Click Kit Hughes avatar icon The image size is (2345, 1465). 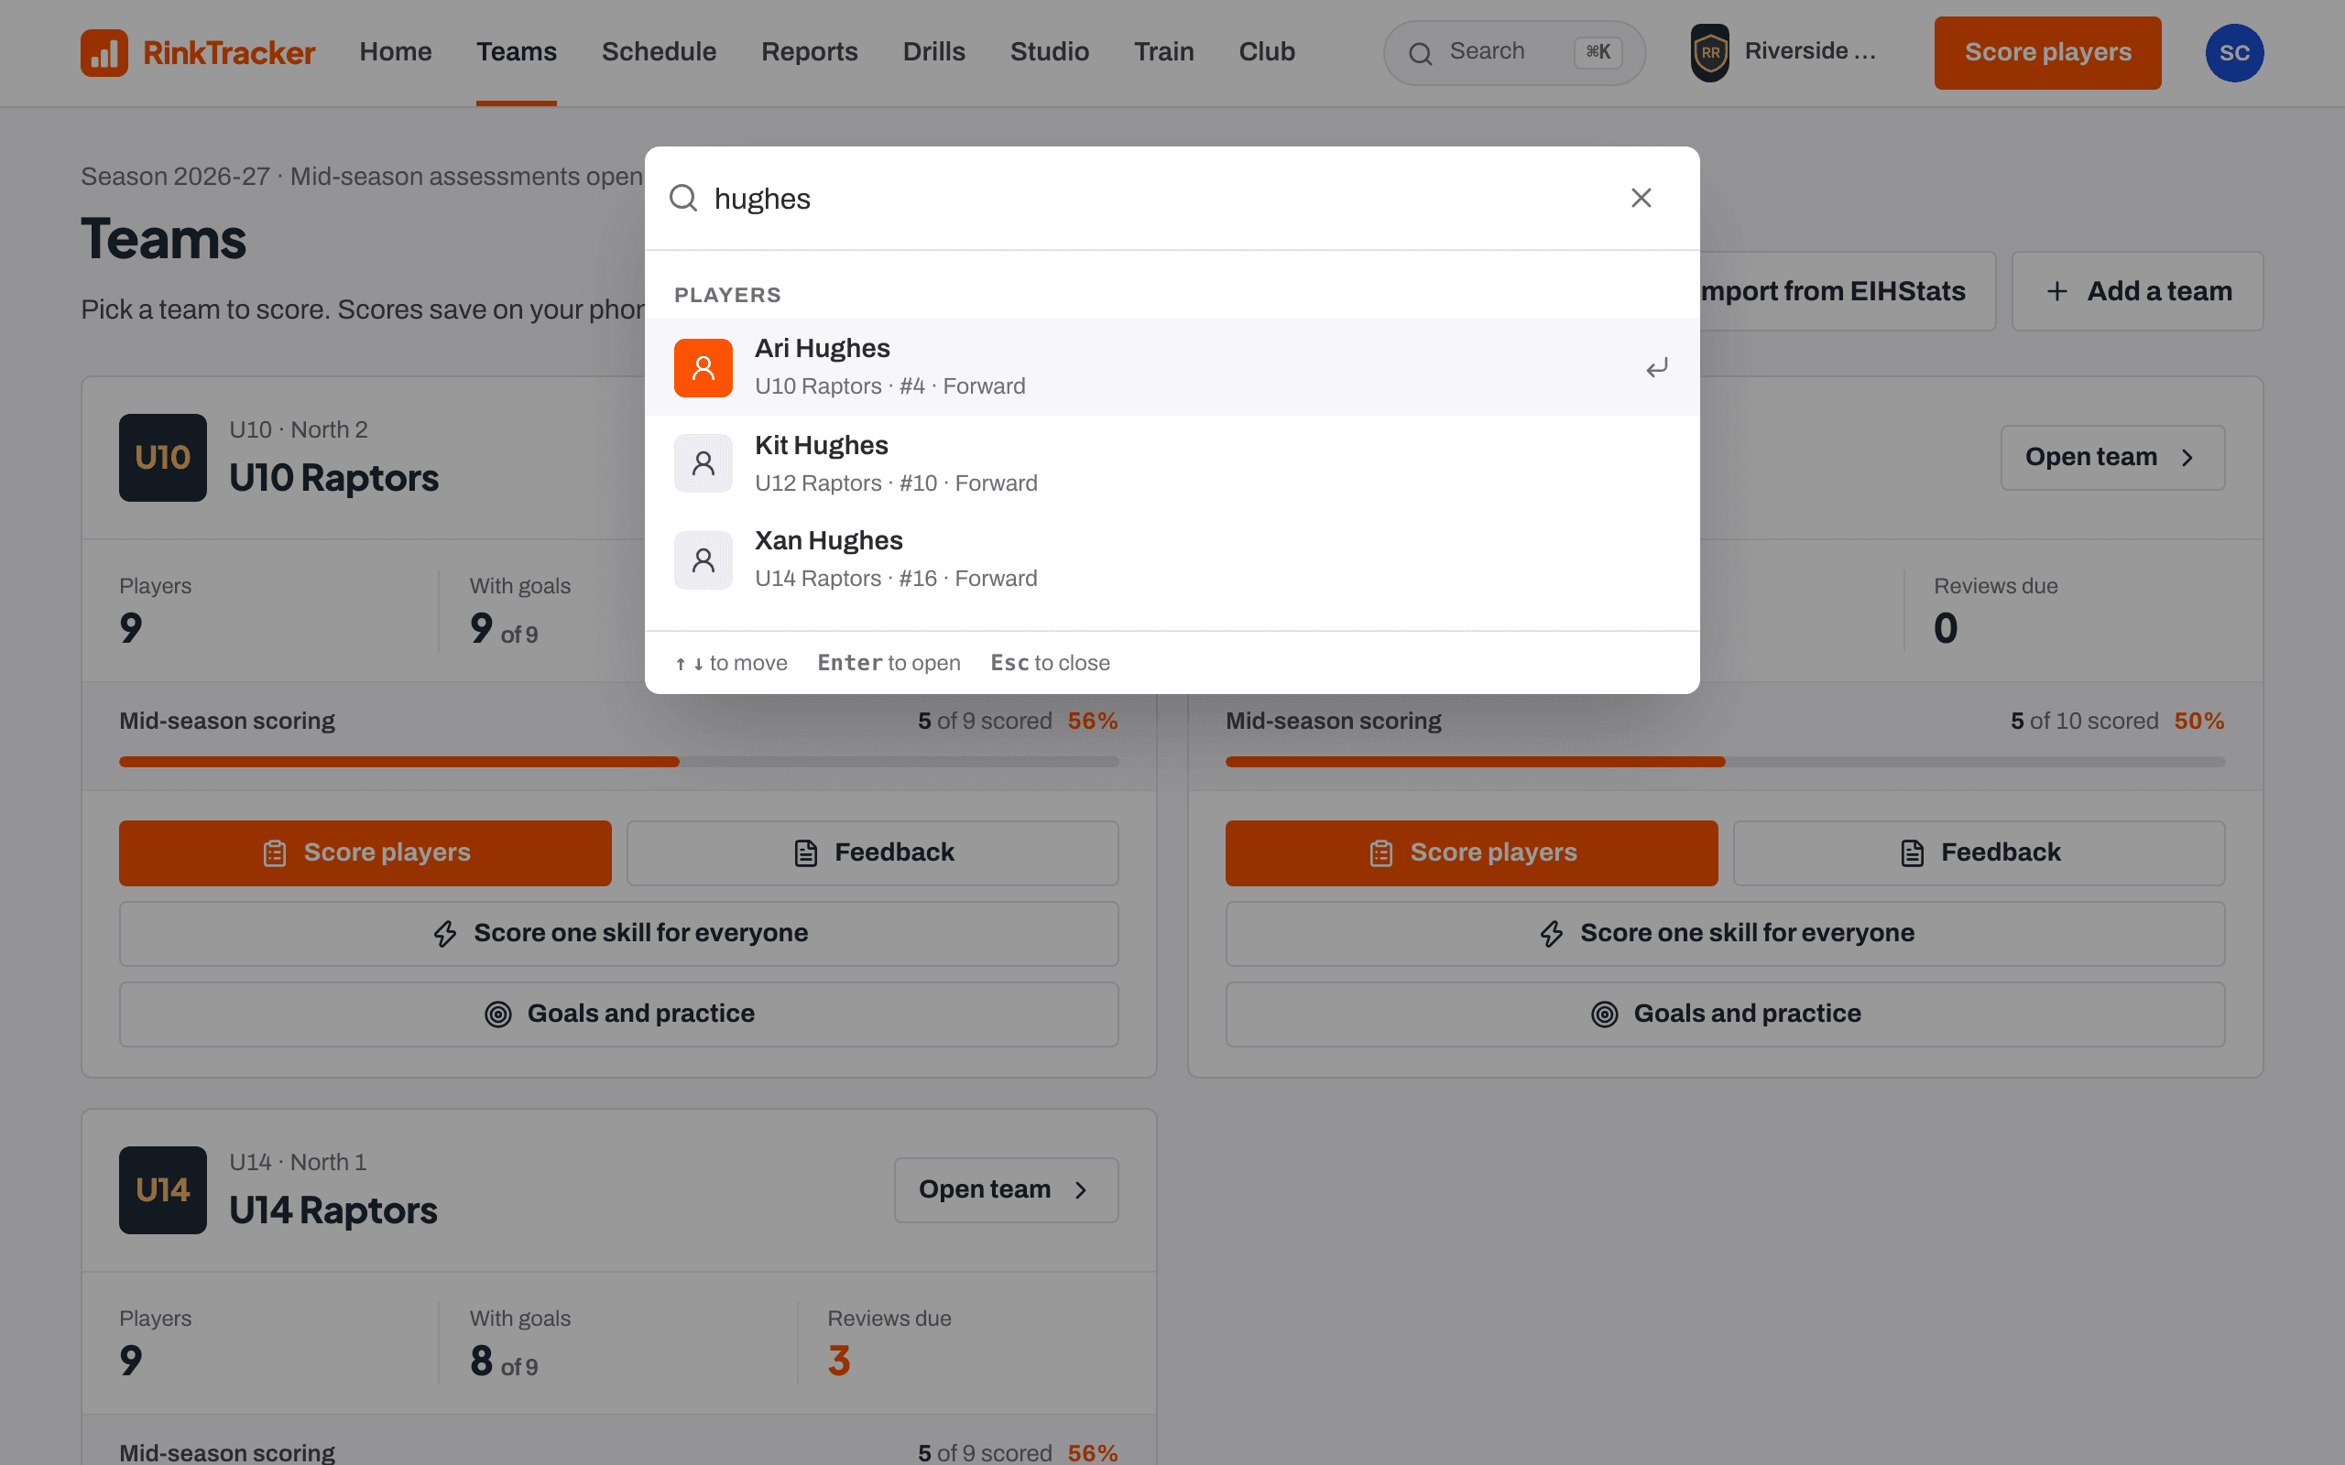pos(703,463)
